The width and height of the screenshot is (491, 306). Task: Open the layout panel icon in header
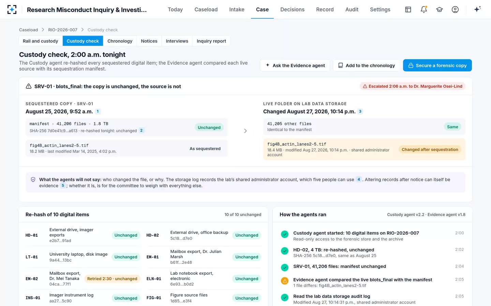[408, 10]
